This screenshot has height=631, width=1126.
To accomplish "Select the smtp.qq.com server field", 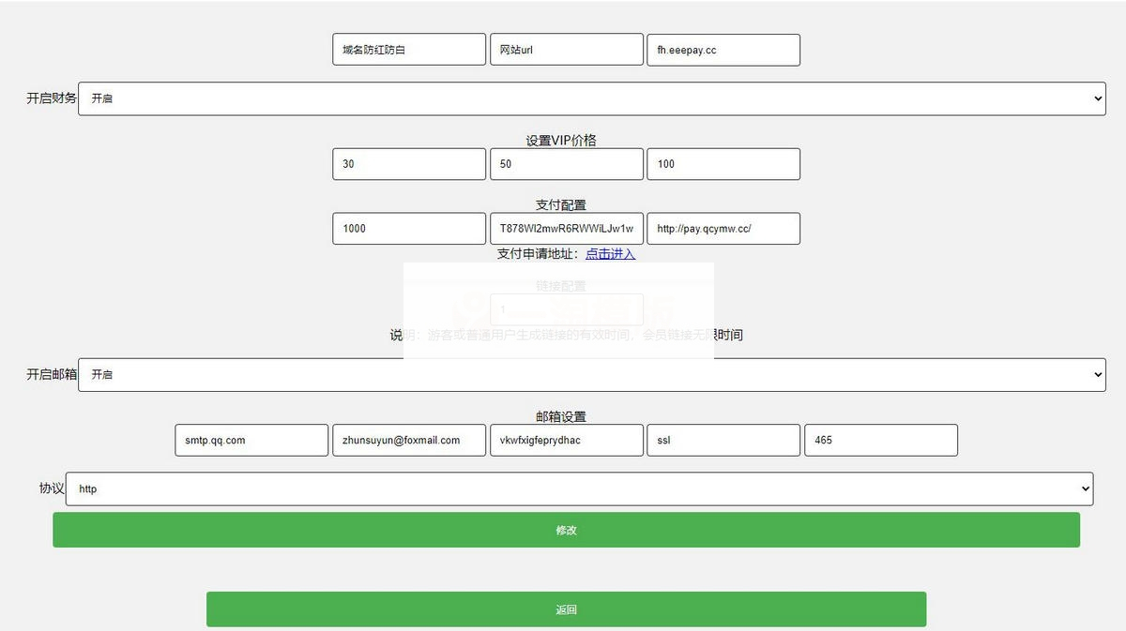I will click(251, 440).
